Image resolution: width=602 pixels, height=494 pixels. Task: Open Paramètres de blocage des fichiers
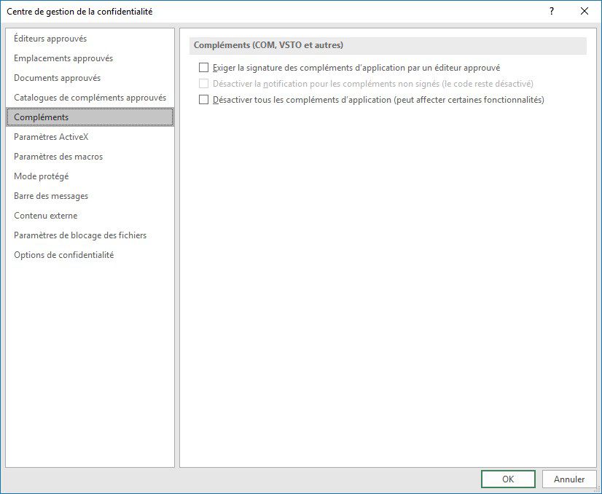coord(90,235)
